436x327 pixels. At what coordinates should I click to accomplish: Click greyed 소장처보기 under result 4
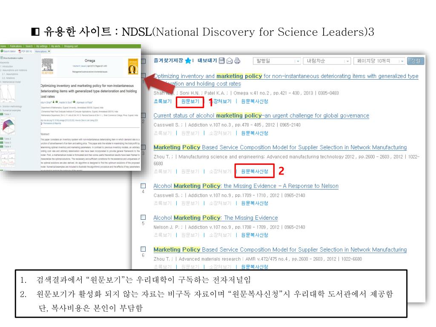coord(220,203)
